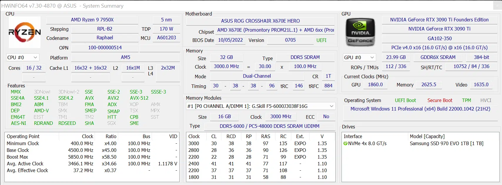Click the tRC 146 timing value

[x=299, y=86]
